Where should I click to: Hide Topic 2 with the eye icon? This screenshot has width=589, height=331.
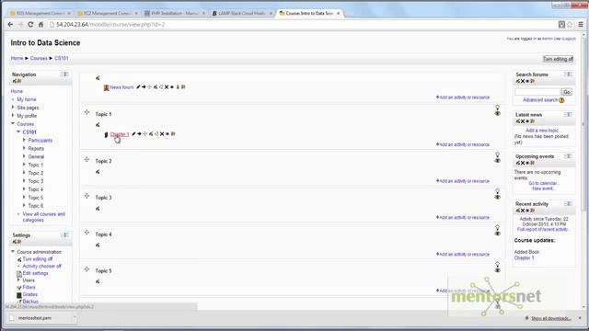point(497,161)
